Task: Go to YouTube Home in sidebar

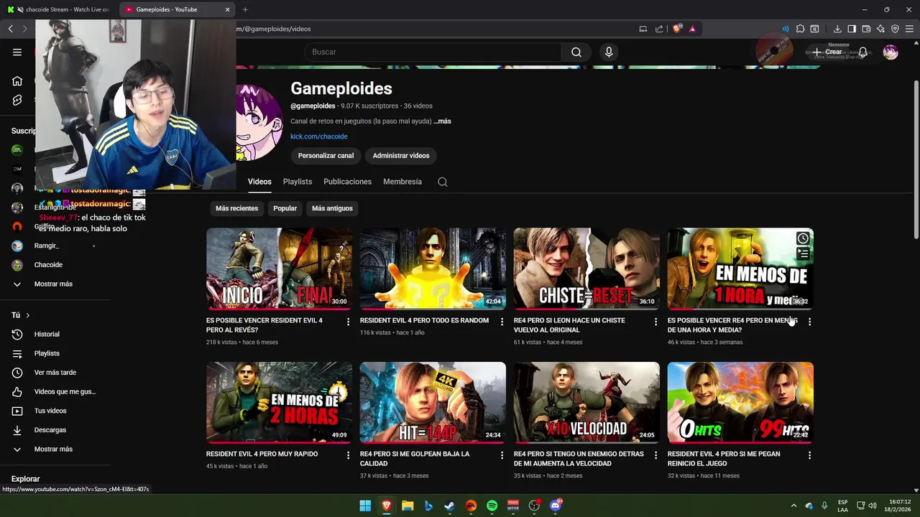Action: click(17, 80)
